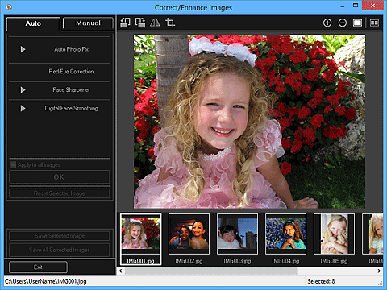
Task: Expand Auto Photo Fix options arrow
Action: coord(23,49)
